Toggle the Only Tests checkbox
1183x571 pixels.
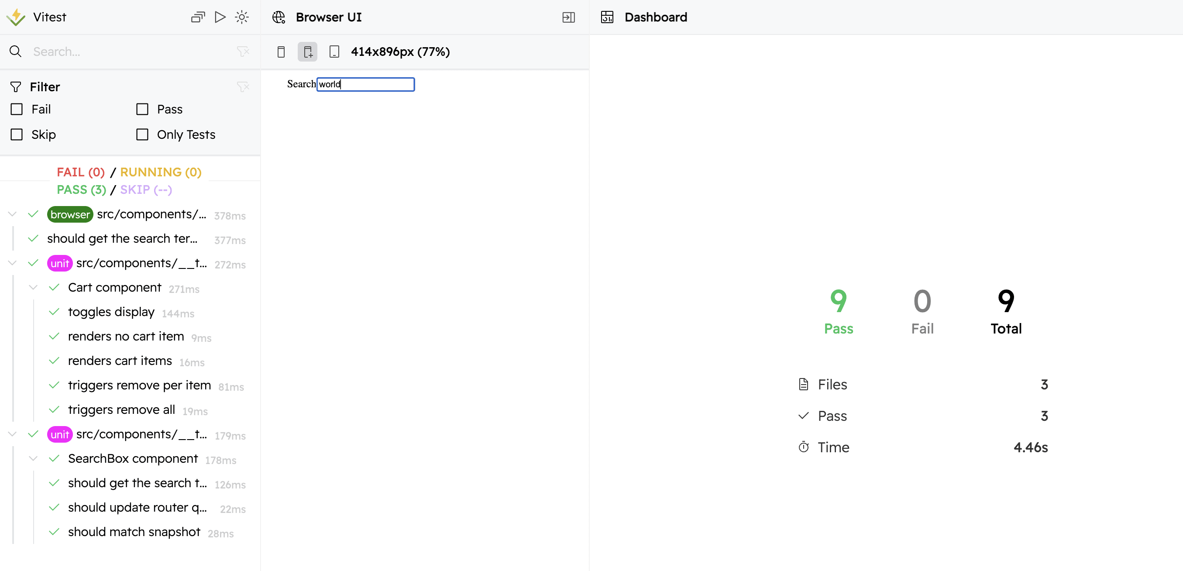click(143, 134)
